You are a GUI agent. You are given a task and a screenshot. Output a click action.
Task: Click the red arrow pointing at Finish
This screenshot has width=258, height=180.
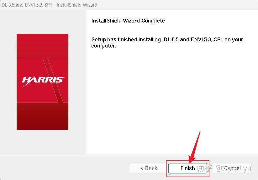click(194, 147)
